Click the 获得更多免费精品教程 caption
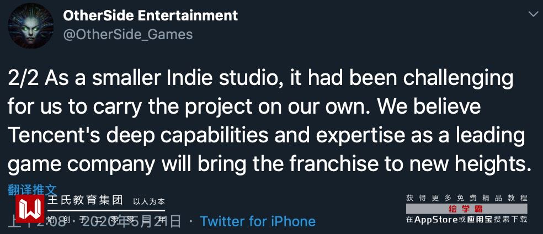Screen dimensions: 543x234 [x=466, y=198]
